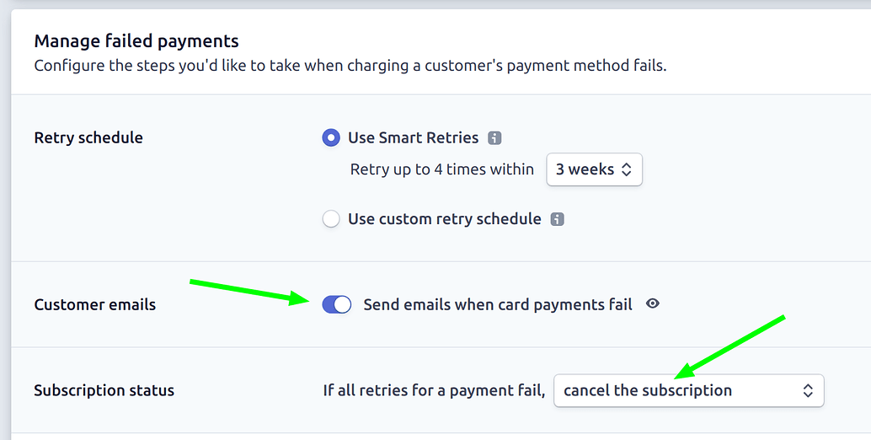Click the chevron arrows on the 3 weeks selector

tap(626, 169)
